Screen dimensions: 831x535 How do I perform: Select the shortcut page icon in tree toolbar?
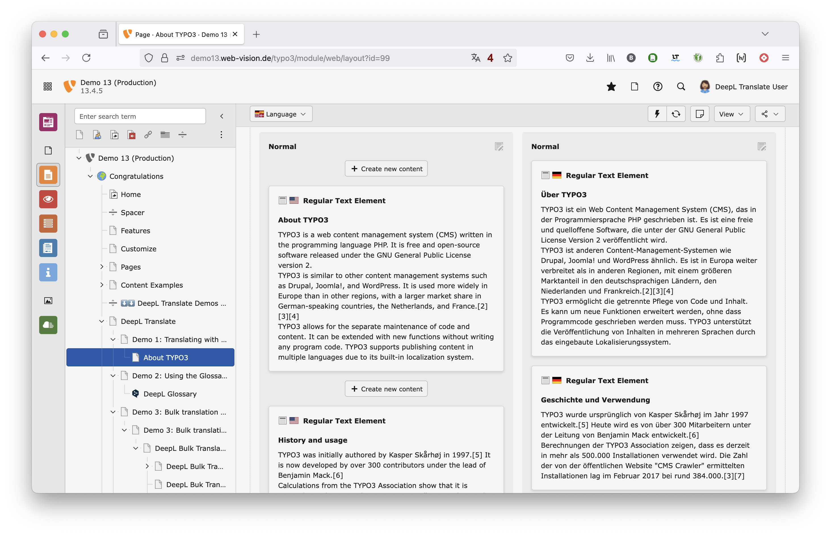(114, 135)
